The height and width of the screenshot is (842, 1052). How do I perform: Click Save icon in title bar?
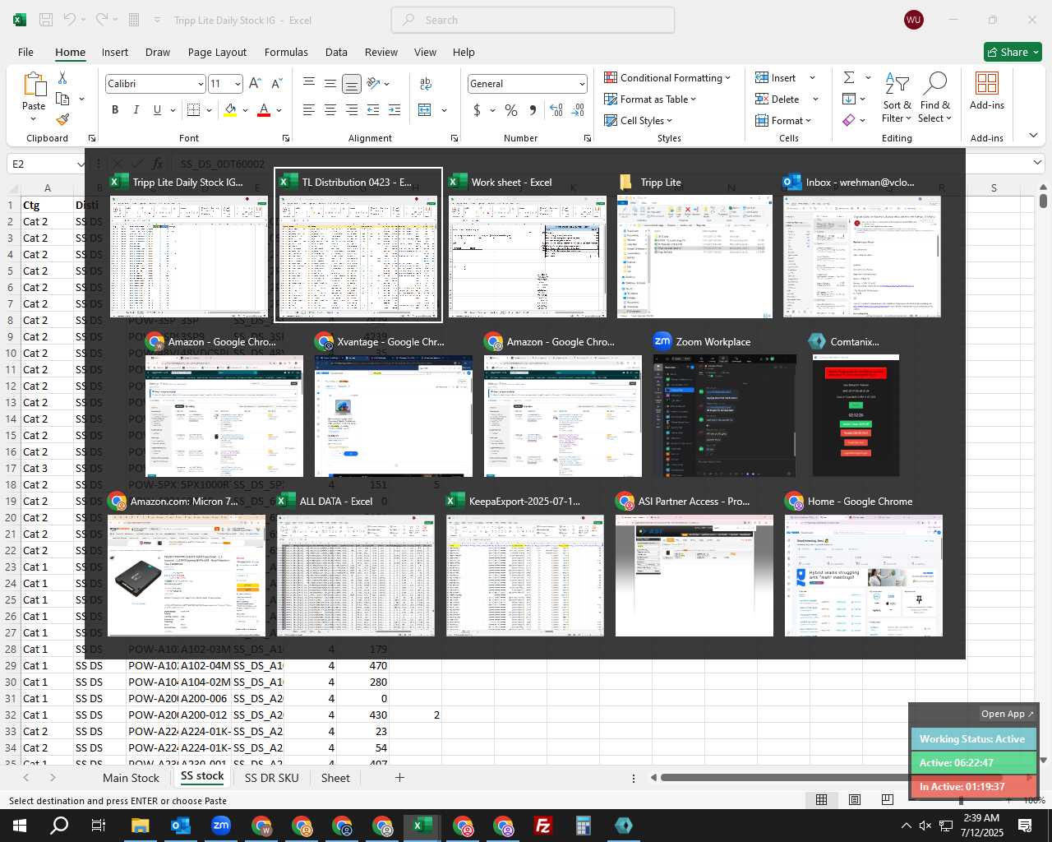46,20
